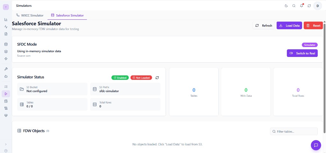The image size is (326, 153).
Task: Select the Salesforce Simulator tab
Action: point(67,15)
